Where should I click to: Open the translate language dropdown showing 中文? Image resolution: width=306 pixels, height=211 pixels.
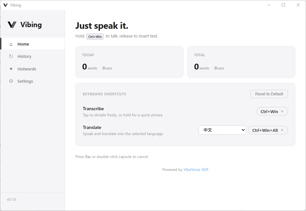[x=222, y=130]
